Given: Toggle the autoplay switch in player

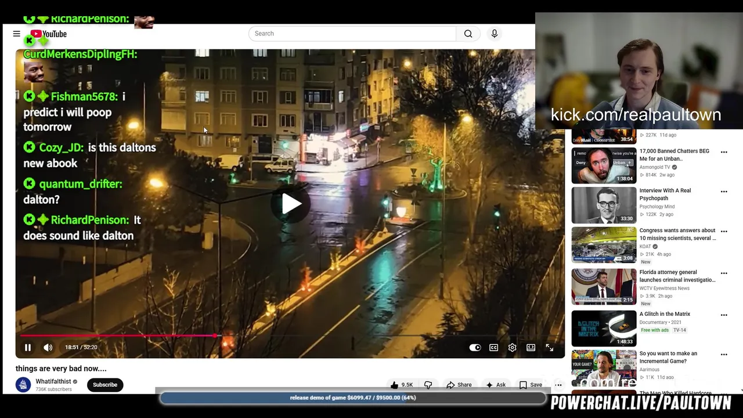Looking at the screenshot, I should pyautogui.click(x=475, y=347).
